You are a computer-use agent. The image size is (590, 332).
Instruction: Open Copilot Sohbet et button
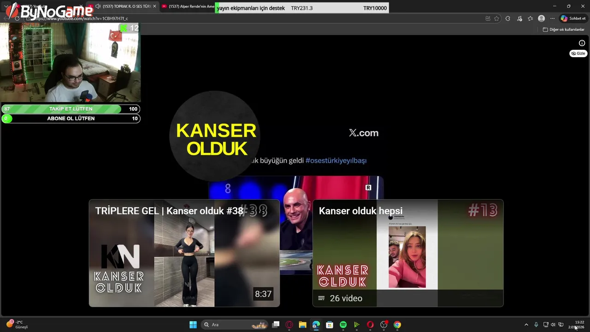point(573,18)
